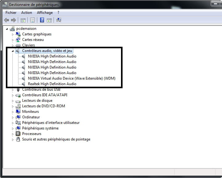The height and width of the screenshot is (178, 222).
Task: Click the blue Help question-mark icon
Action: 42,20
